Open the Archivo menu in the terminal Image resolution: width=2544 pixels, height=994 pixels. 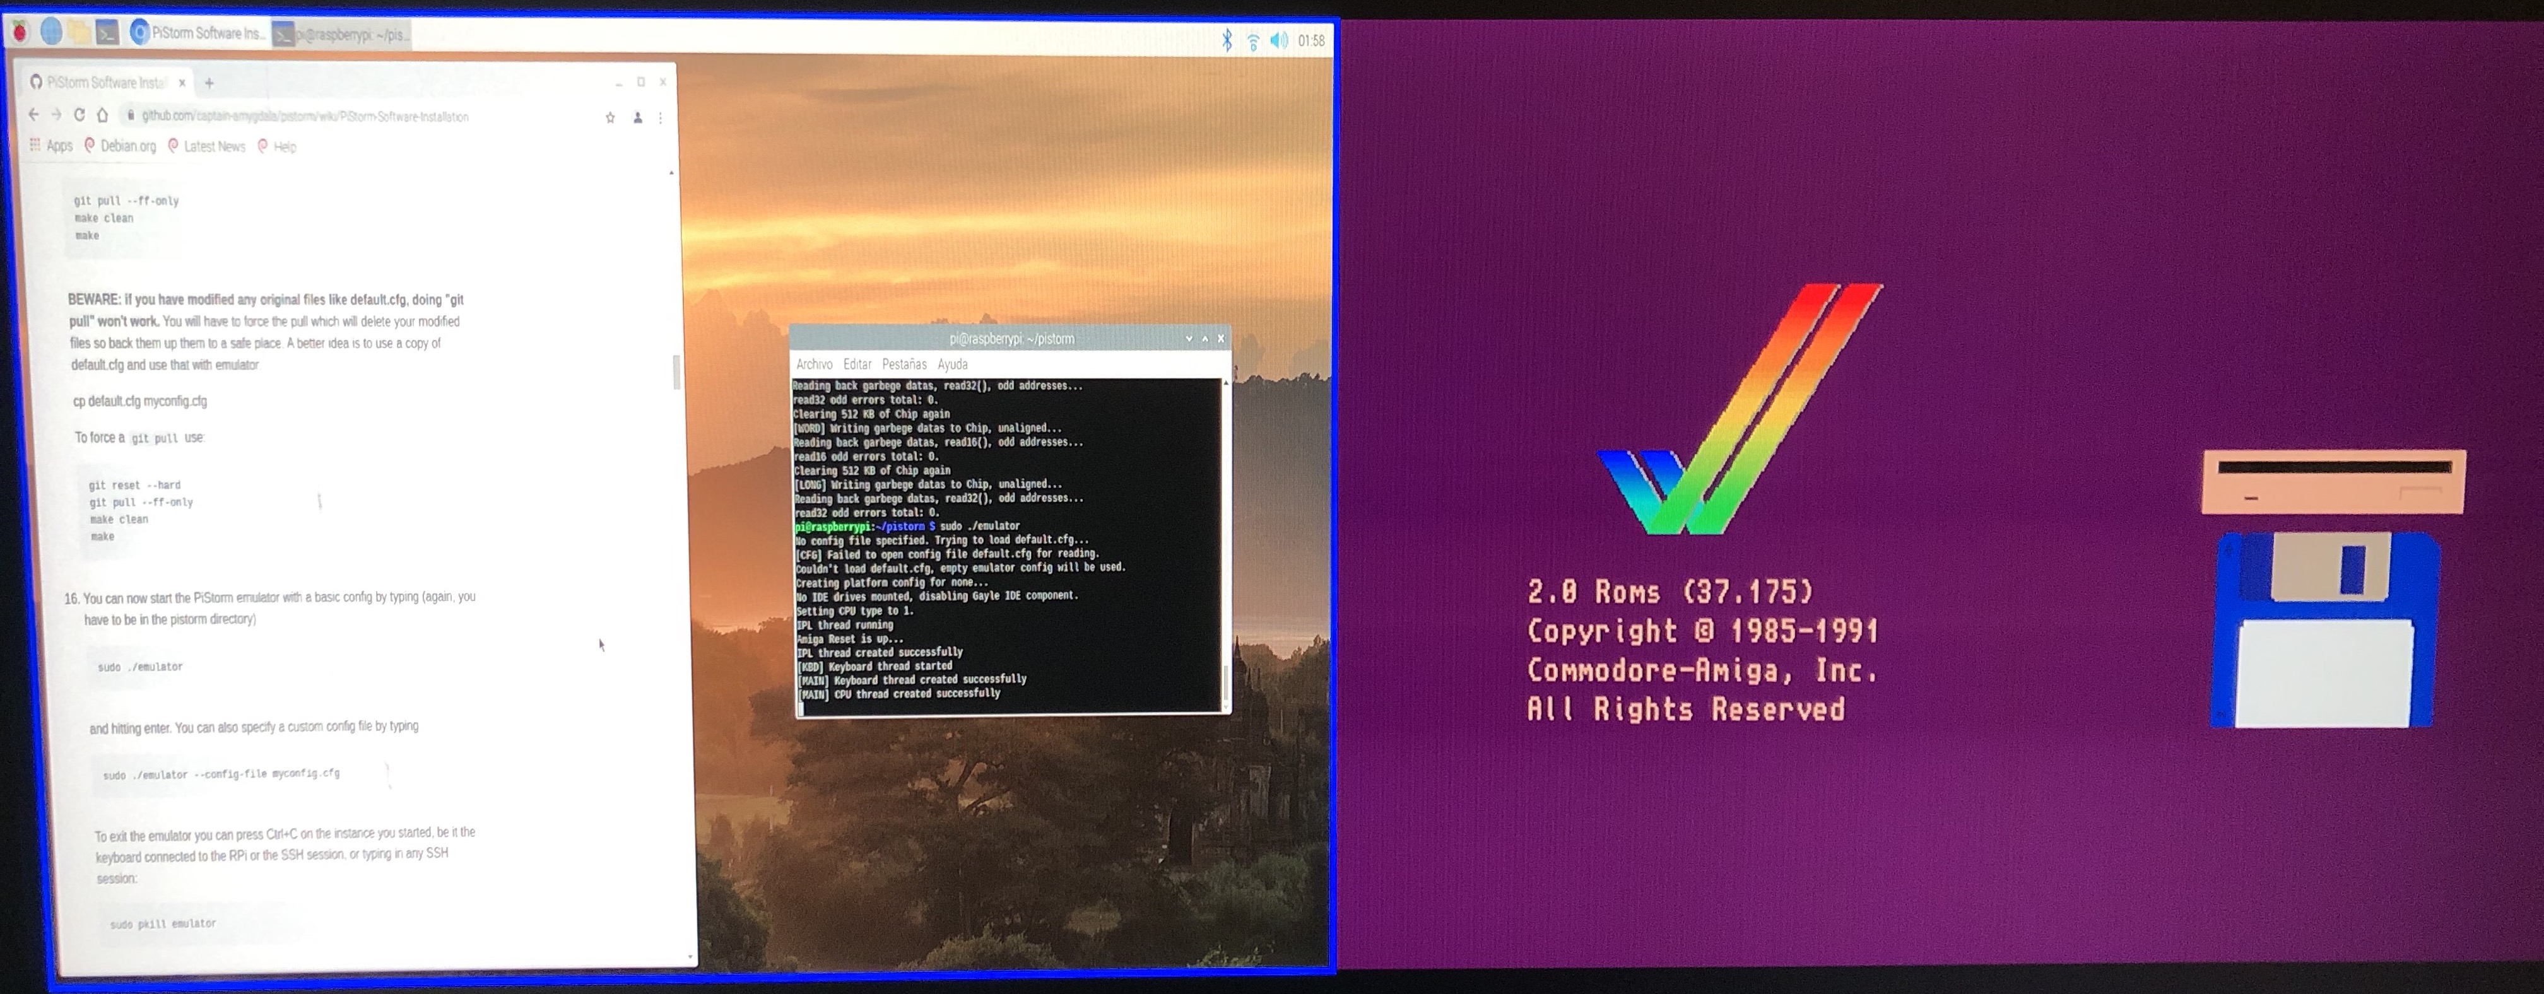point(816,365)
